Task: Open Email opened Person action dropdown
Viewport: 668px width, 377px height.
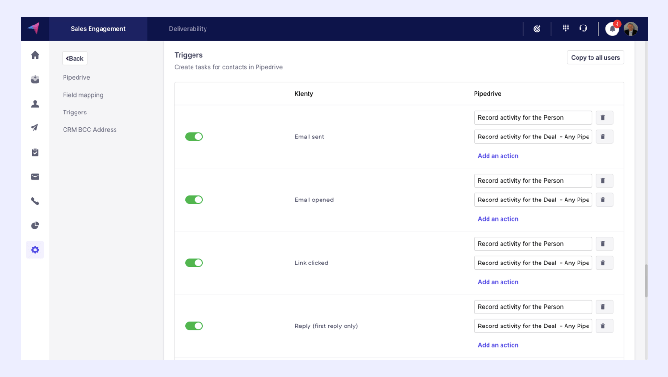Action: coord(533,181)
